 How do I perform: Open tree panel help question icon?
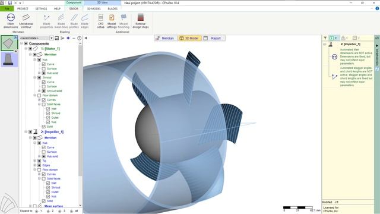click(79, 38)
